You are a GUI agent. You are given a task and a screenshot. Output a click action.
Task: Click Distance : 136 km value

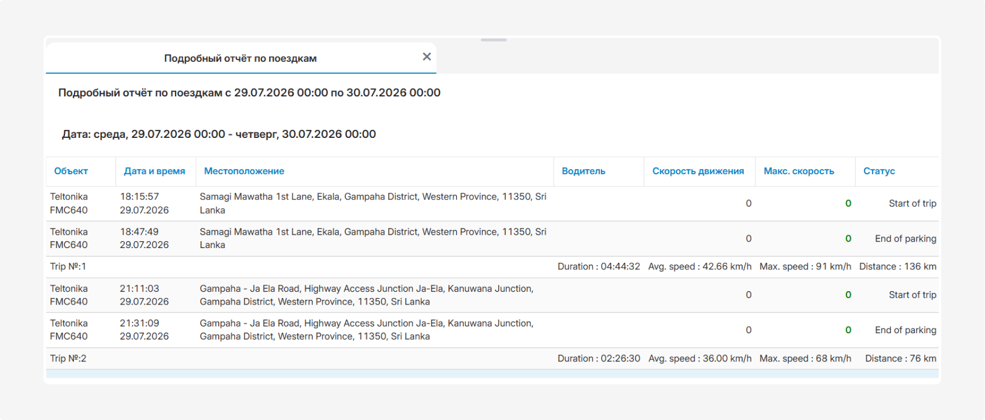pos(898,267)
